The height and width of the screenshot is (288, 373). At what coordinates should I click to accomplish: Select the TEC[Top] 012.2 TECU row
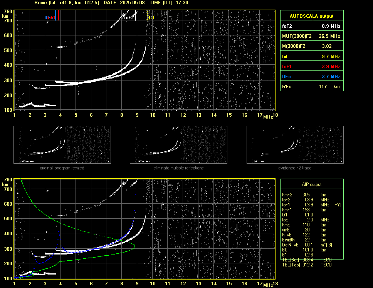tap(307, 265)
